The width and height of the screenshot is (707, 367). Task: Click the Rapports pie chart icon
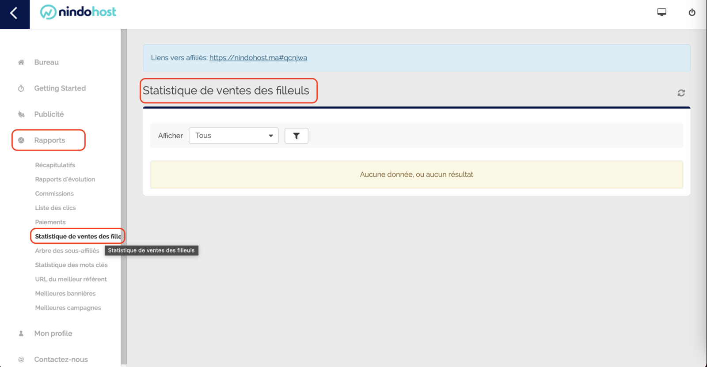[21, 140]
